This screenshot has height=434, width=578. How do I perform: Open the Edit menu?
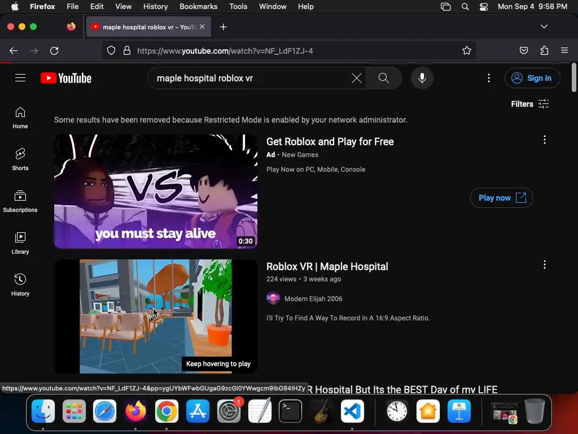click(97, 7)
